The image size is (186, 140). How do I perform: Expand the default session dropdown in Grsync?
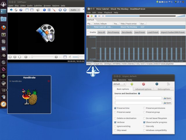click(x=119, y=84)
